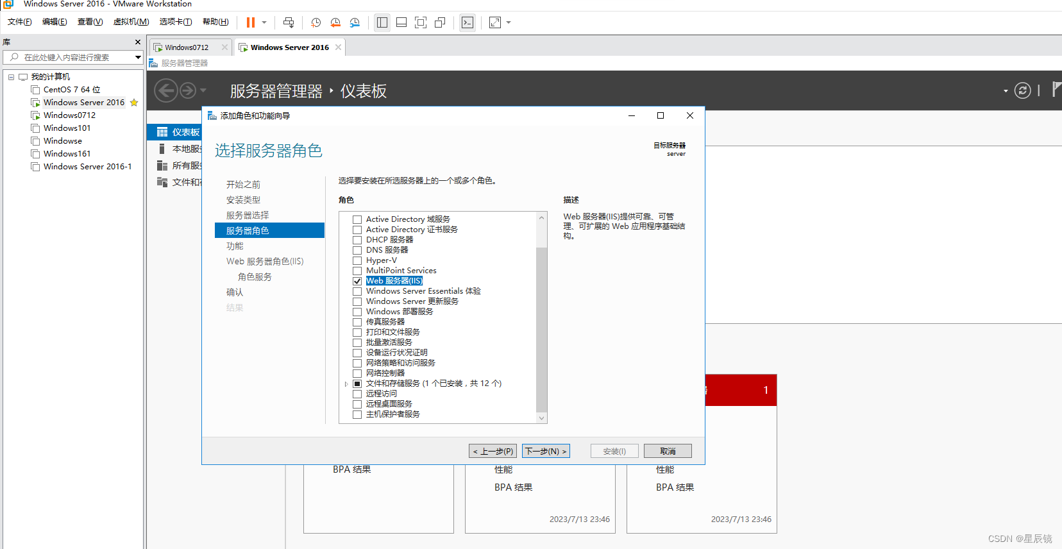This screenshot has width=1062, height=549.
Task: Select CentOS 7 64 位 in the library
Action: (x=72, y=90)
